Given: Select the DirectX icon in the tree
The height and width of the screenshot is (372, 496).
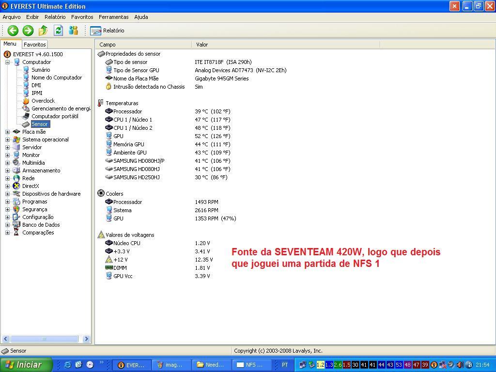Looking at the screenshot, I should tap(17, 186).
